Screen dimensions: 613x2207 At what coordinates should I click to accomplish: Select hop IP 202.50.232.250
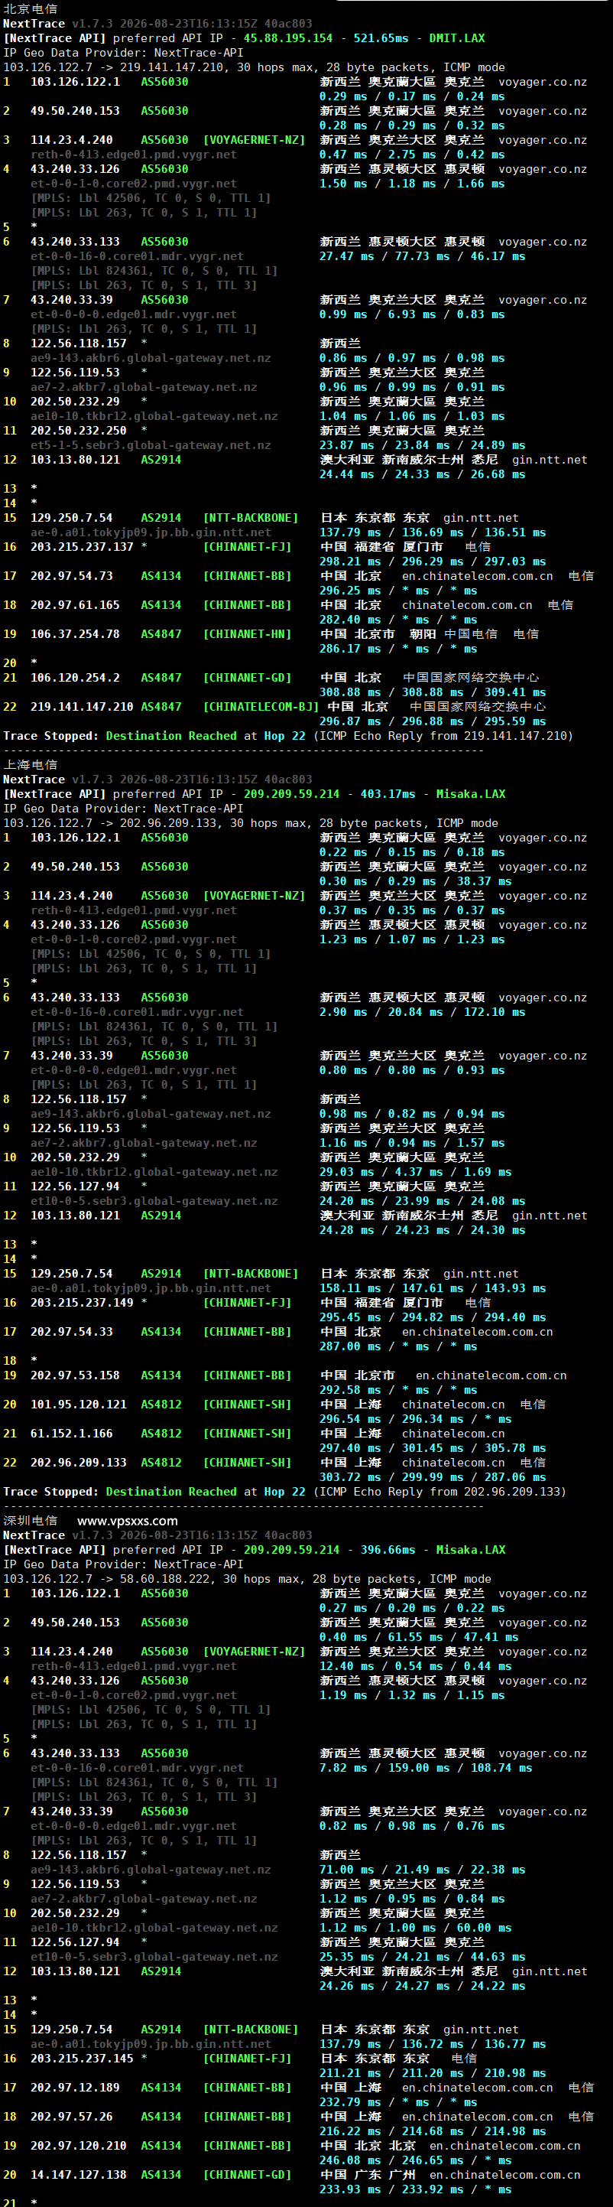coord(78,430)
